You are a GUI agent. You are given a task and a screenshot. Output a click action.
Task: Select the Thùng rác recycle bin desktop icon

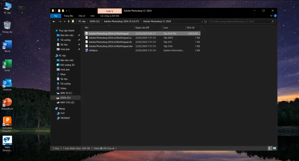tap(7, 27)
